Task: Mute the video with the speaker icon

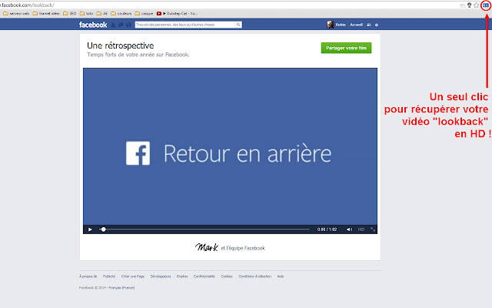Action: pos(349,229)
